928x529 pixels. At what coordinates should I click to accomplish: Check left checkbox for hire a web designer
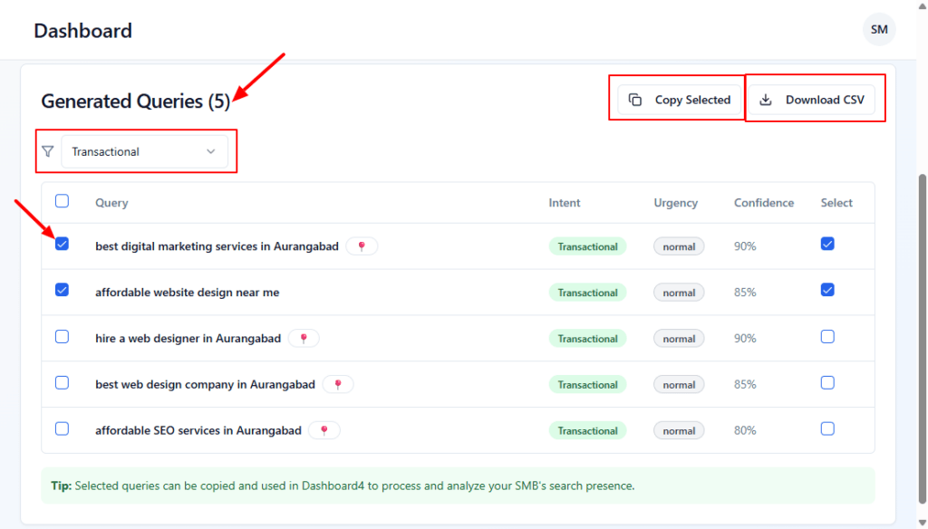[62, 336]
